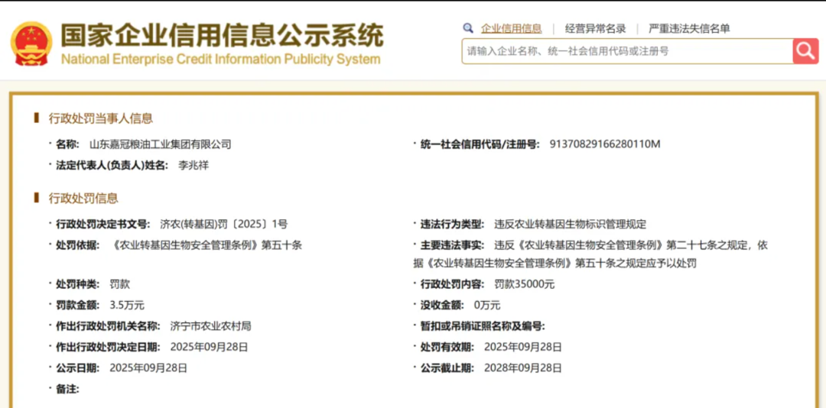Click the 公示截止期 date 2028年09月28日

click(x=522, y=368)
